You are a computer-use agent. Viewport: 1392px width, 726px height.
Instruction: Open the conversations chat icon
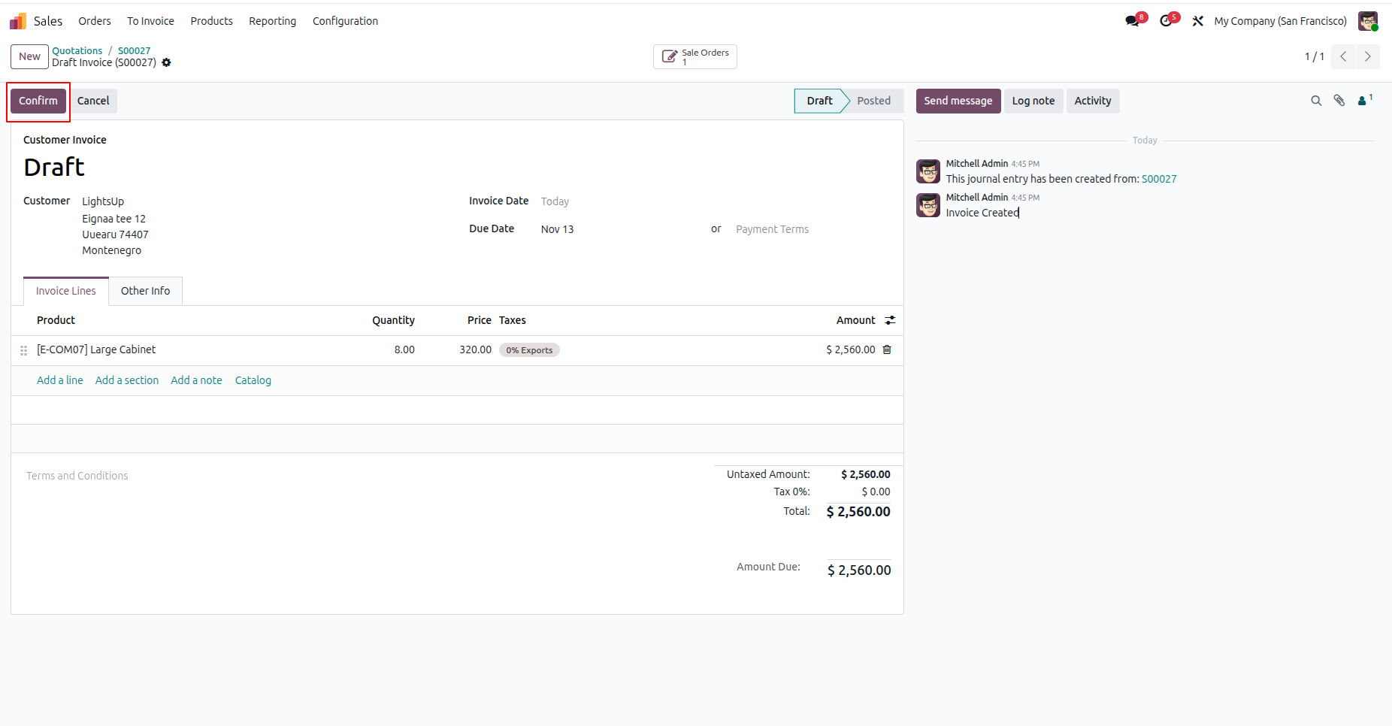point(1133,21)
